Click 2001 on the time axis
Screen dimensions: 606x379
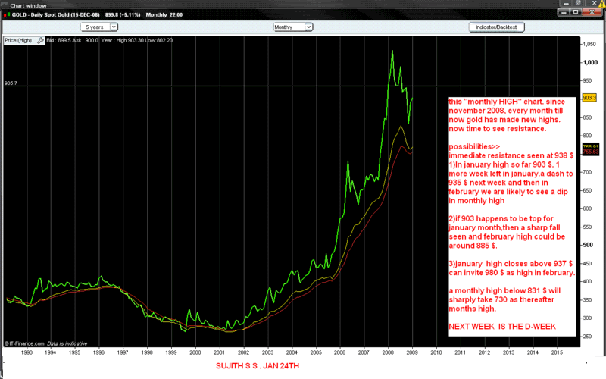click(219, 352)
